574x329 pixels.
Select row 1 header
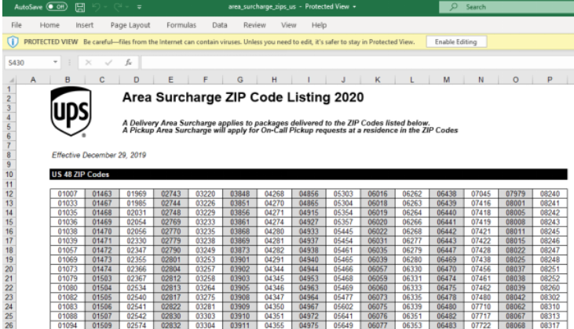(9, 89)
